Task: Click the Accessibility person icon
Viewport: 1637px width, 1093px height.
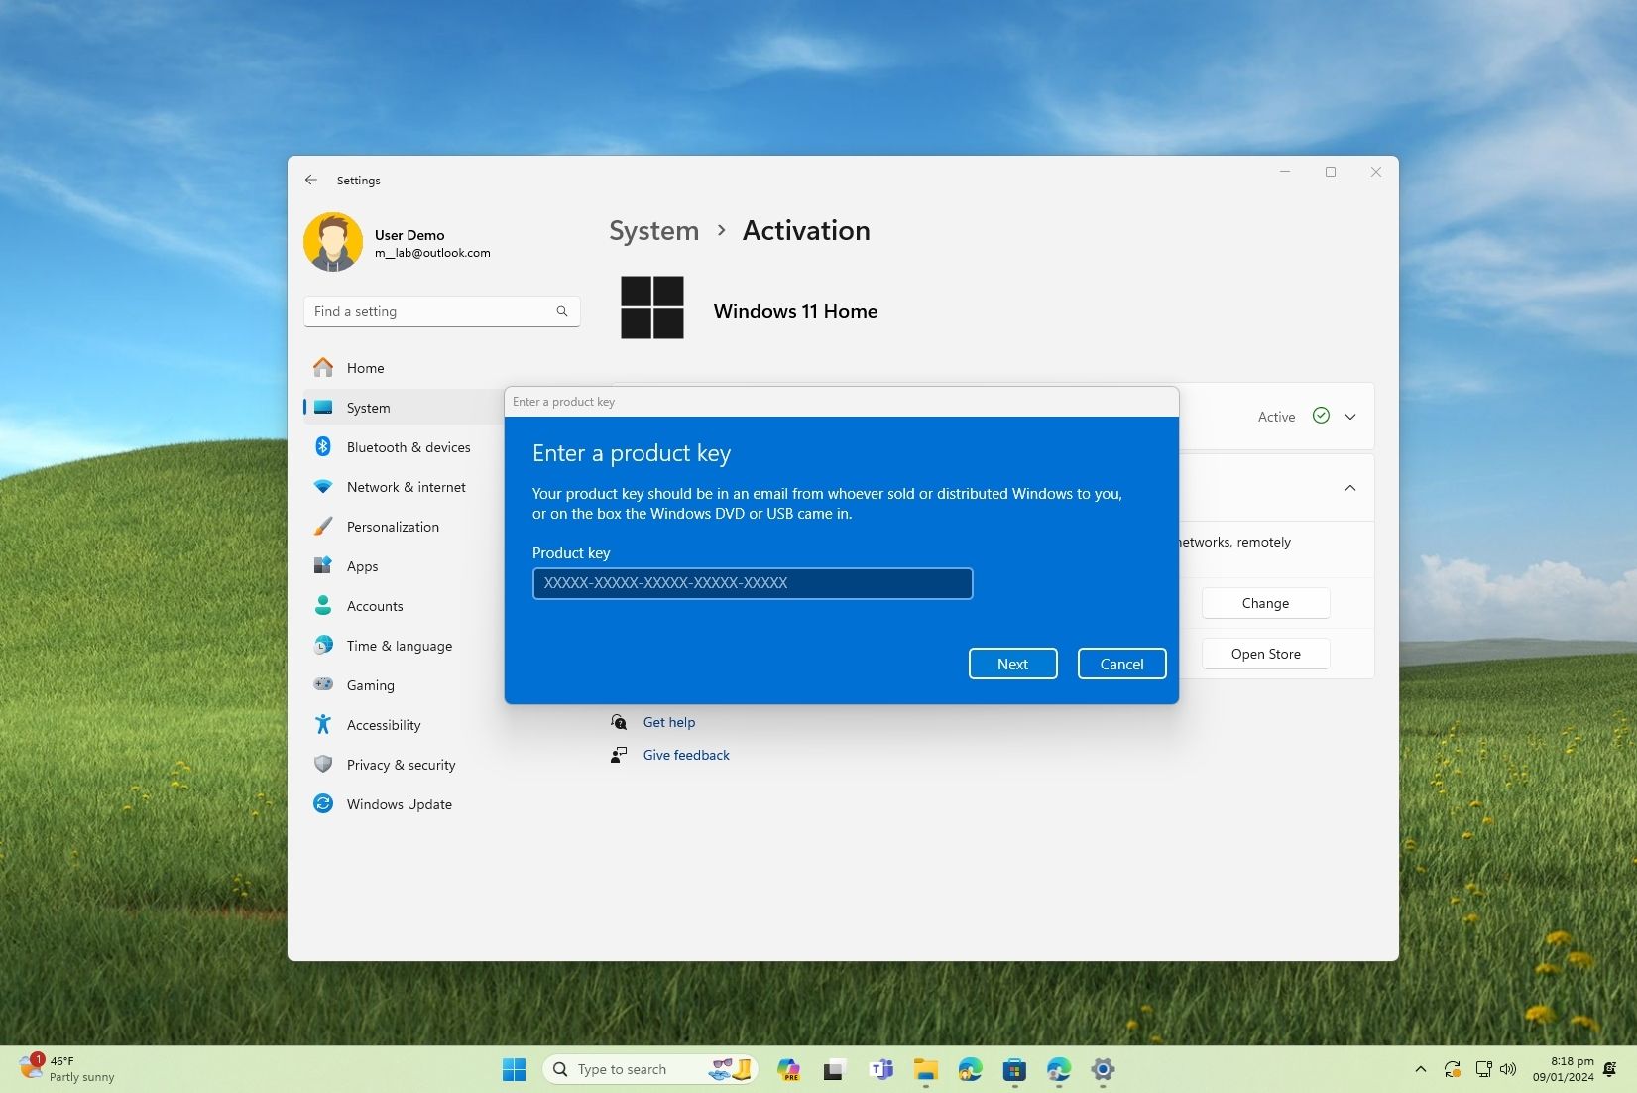Action: pyautogui.click(x=323, y=725)
